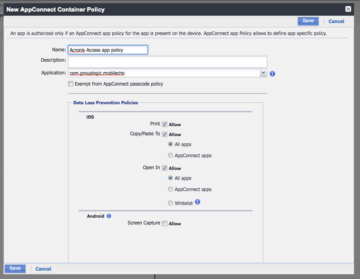Uncheck the Print Allow checkbox
360x279 pixels.
coord(164,125)
